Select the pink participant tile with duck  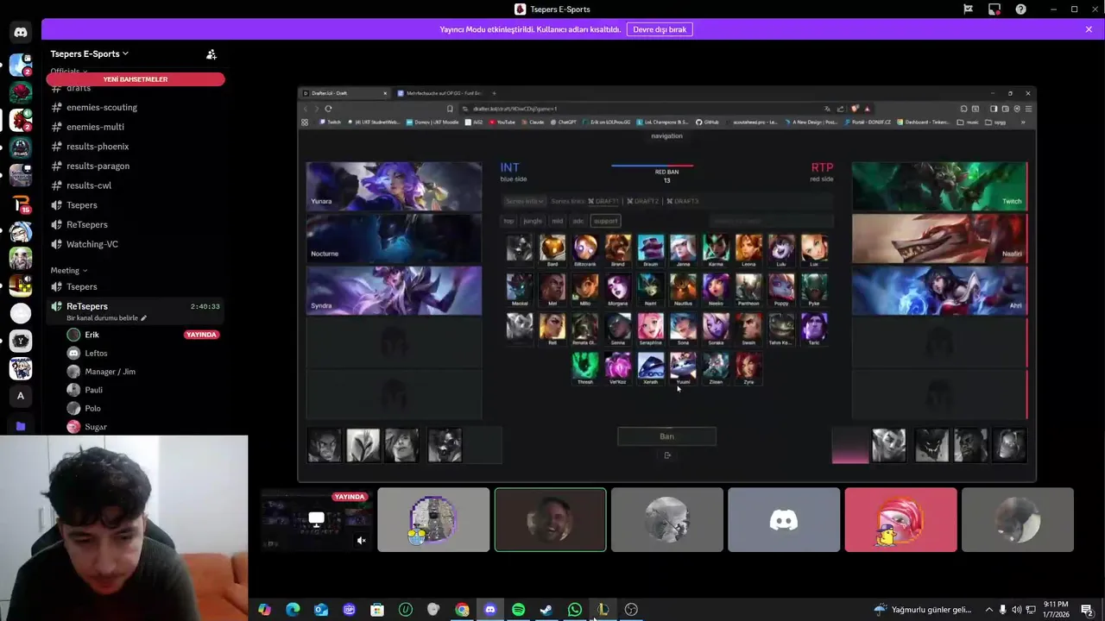click(x=900, y=520)
